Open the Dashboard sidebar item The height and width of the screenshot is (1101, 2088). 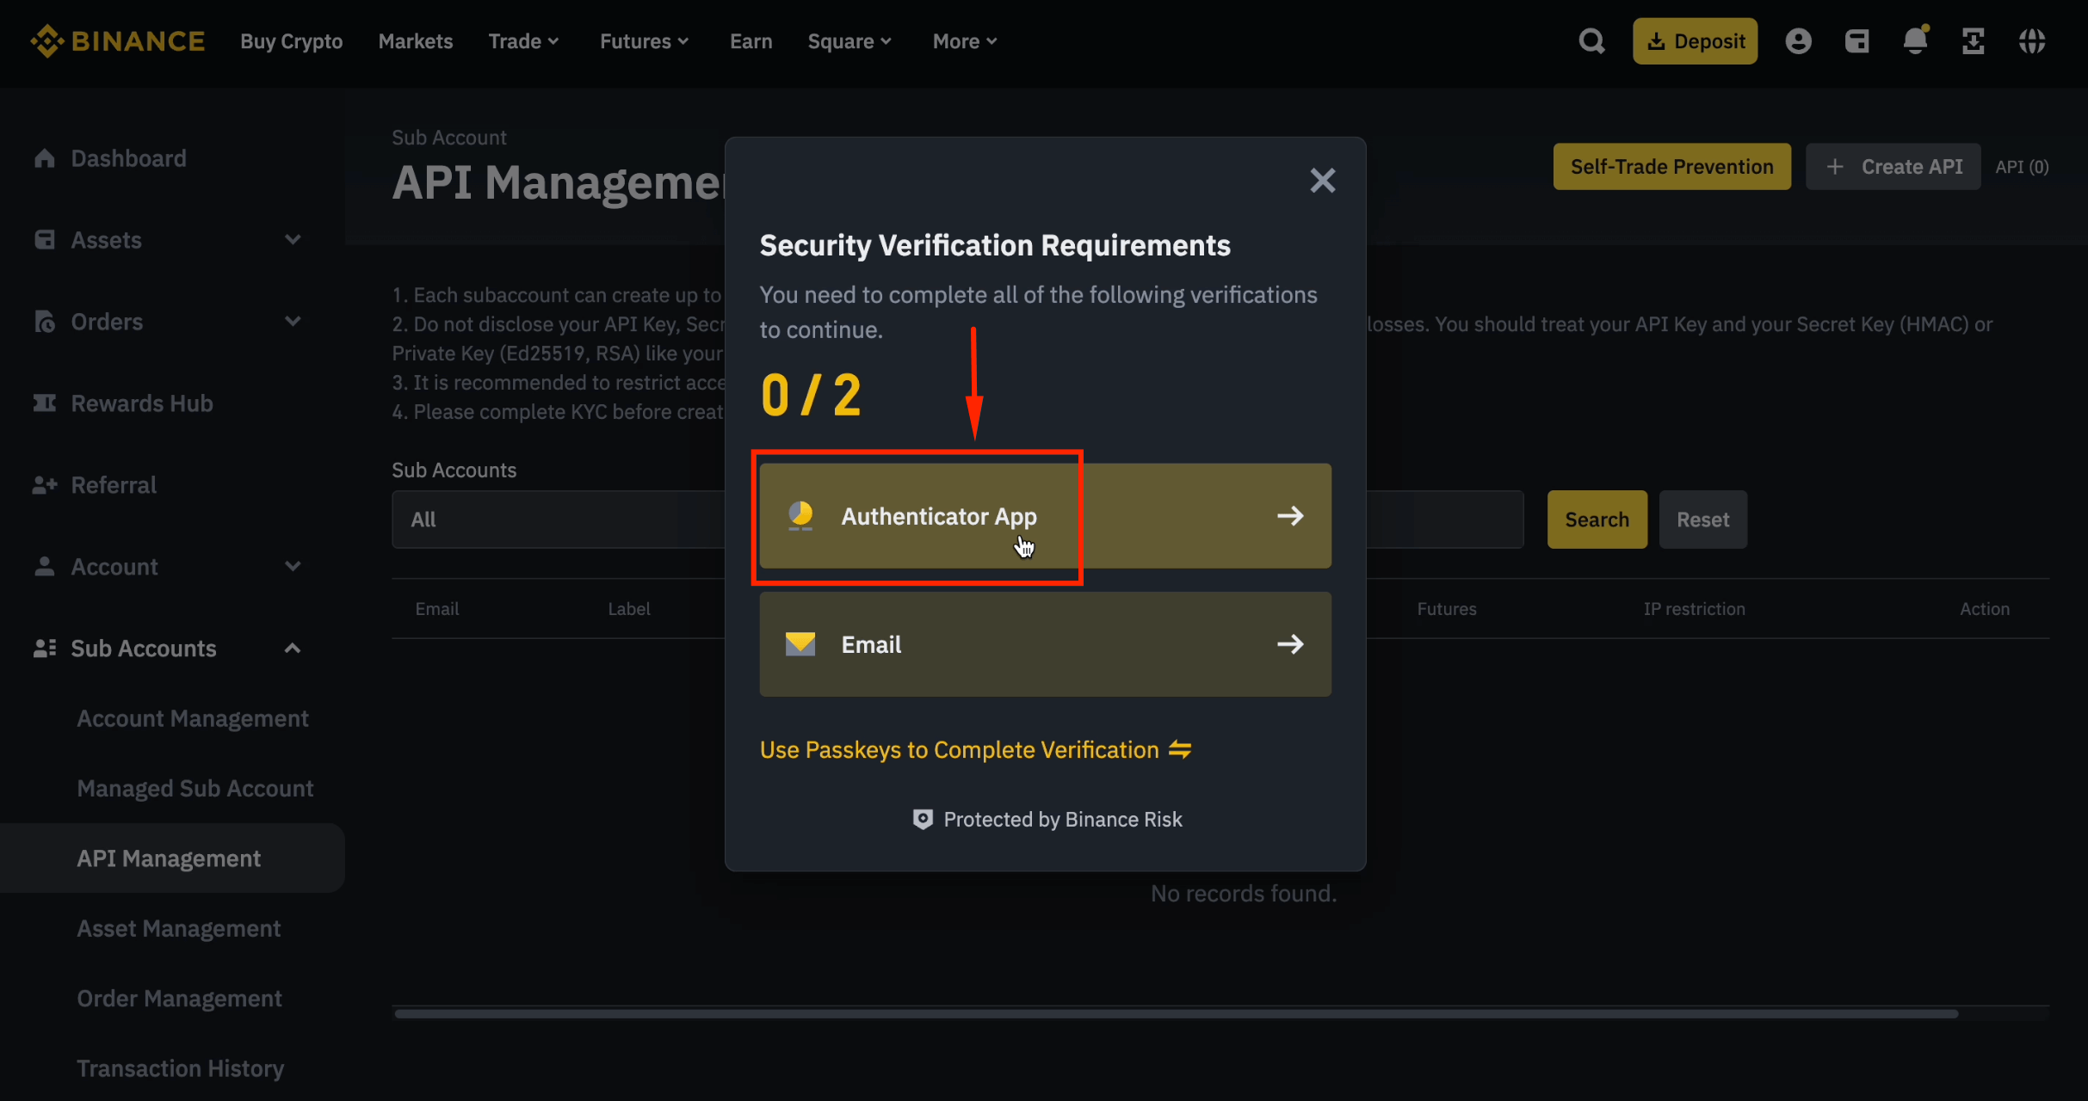coord(128,158)
